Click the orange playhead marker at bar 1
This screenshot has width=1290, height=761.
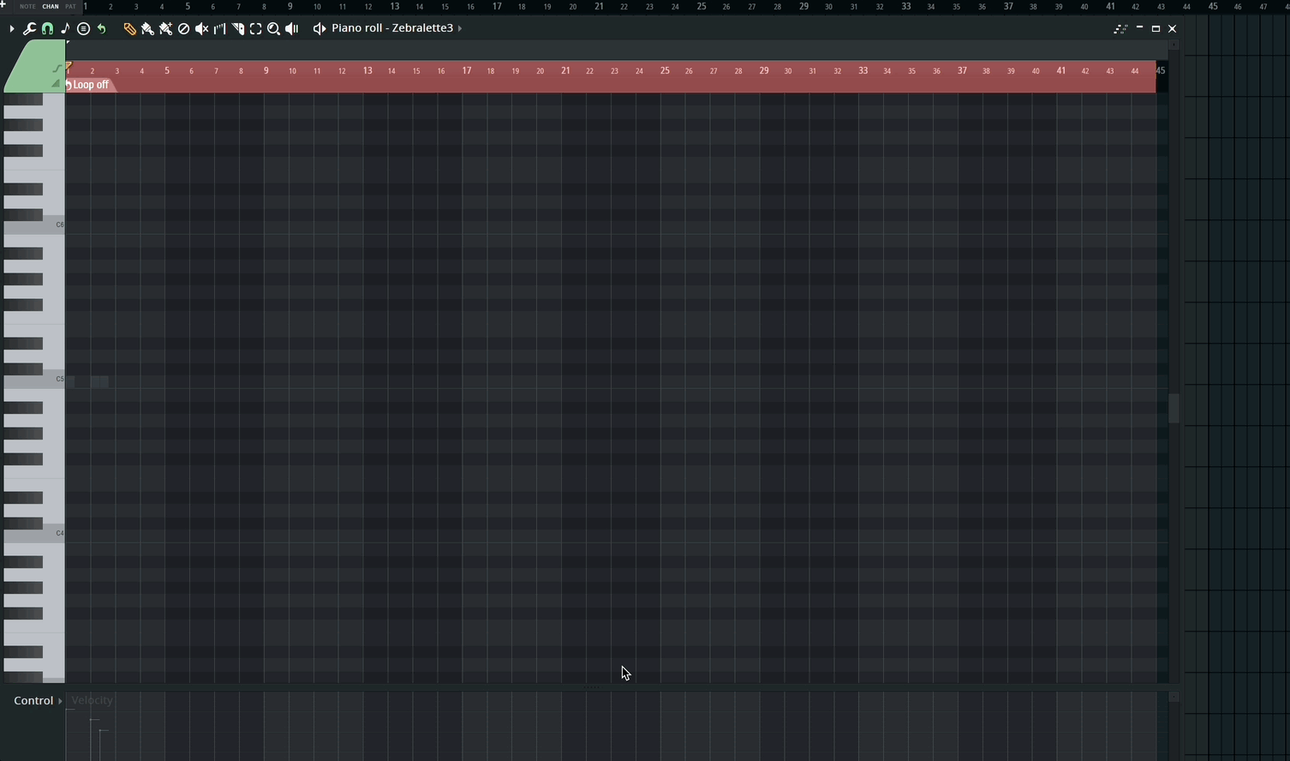coord(69,65)
